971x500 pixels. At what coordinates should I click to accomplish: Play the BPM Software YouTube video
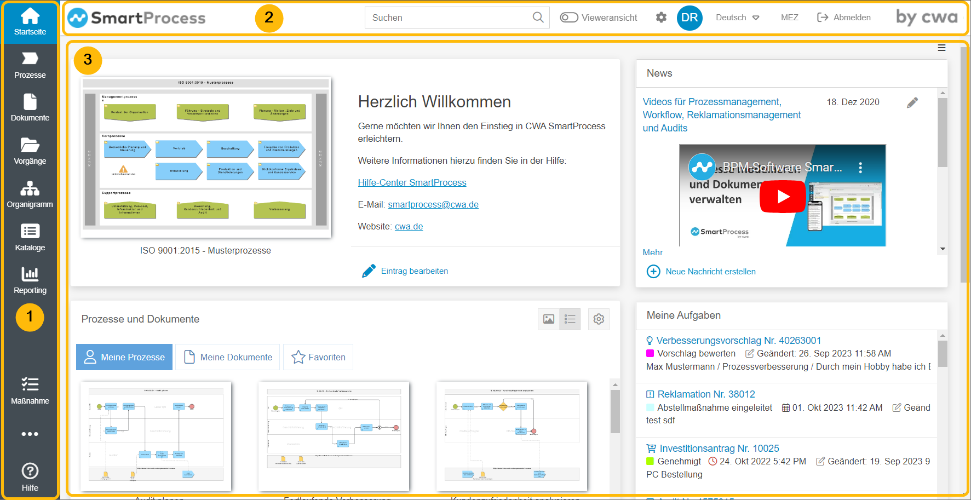[x=783, y=196]
